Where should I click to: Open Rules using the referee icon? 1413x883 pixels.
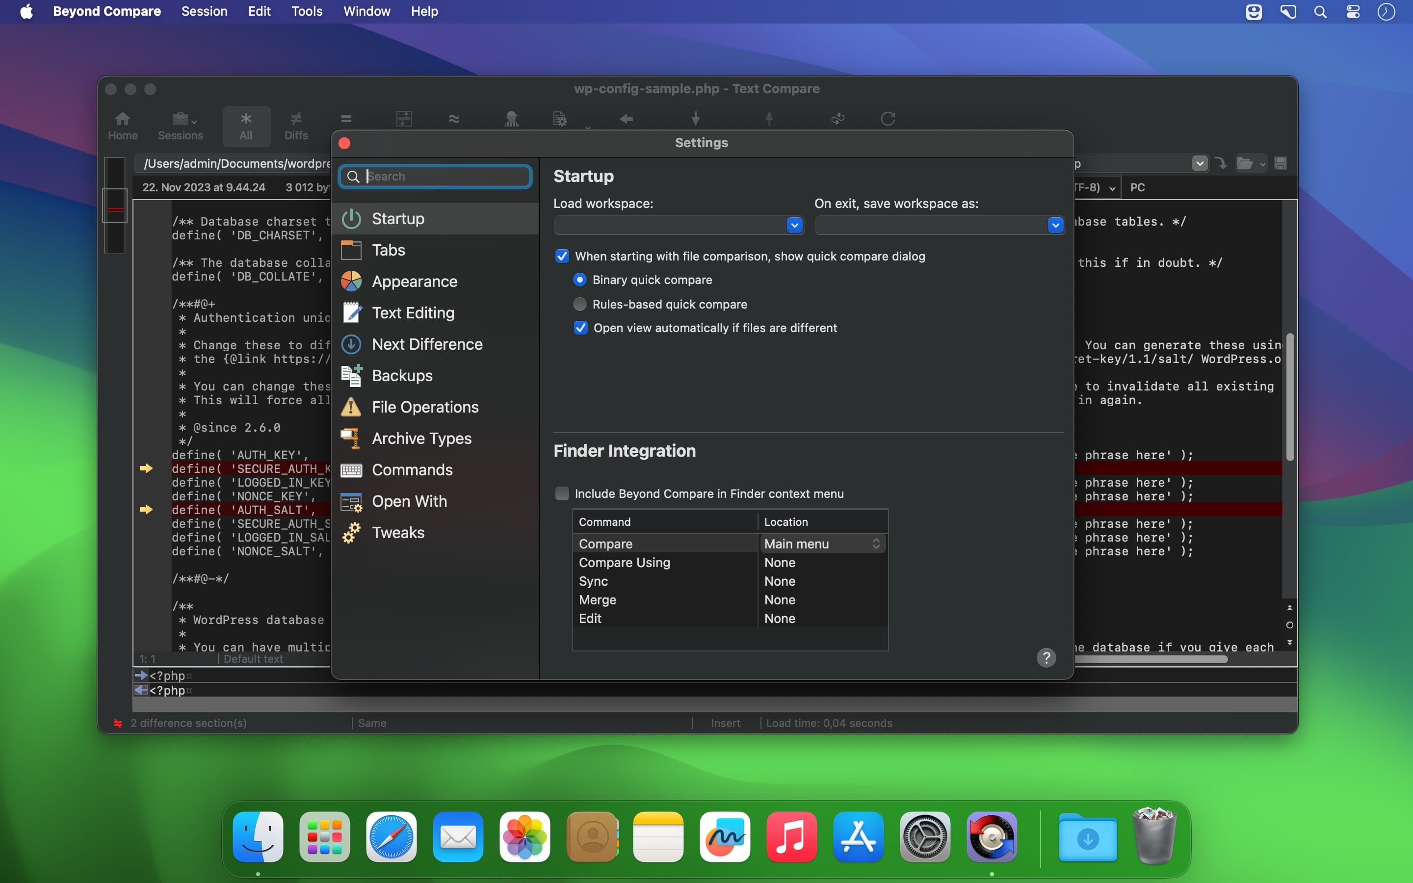[x=512, y=119]
